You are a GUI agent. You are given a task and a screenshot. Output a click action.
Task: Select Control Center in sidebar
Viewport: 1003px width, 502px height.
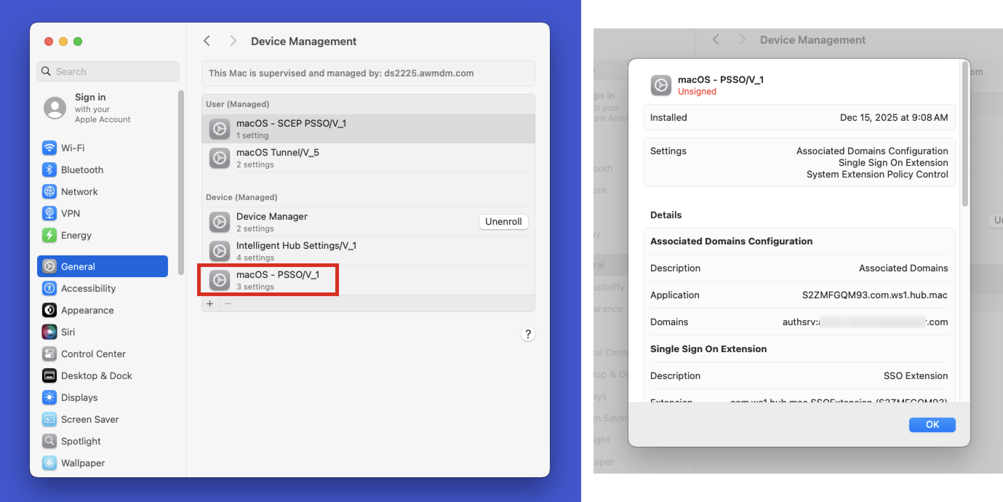pyautogui.click(x=93, y=354)
